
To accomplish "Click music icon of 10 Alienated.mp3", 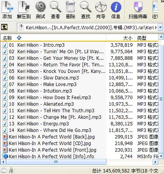I will pyautogui.click(x=5, y=104).
